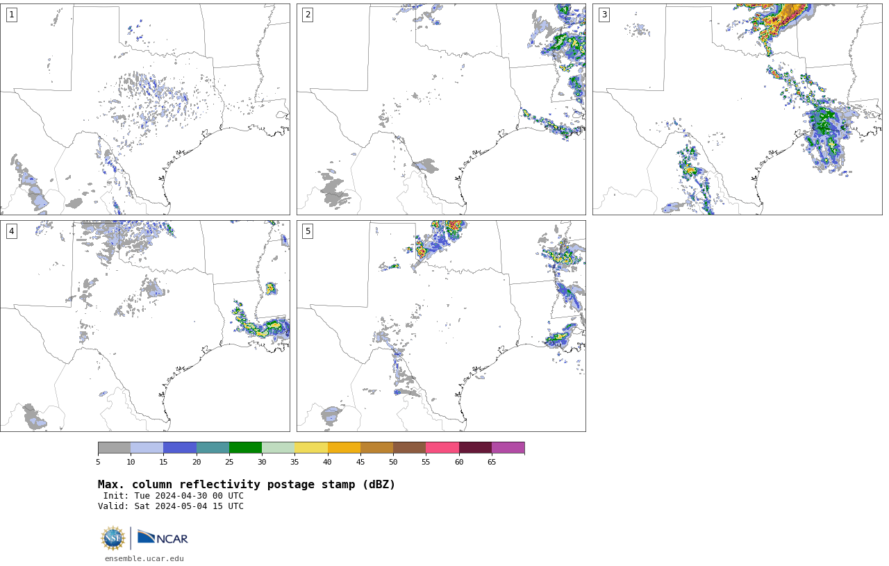Select the gray 5-10 dBZ swatch

(x=114, y=447)
